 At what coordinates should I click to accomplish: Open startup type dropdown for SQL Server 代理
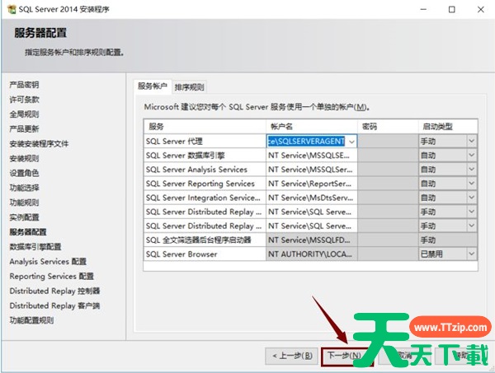[x=472, y=141]
